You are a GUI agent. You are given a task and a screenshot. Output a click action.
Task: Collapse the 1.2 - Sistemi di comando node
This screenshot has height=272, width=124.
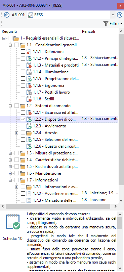click(x=10, y=106)
